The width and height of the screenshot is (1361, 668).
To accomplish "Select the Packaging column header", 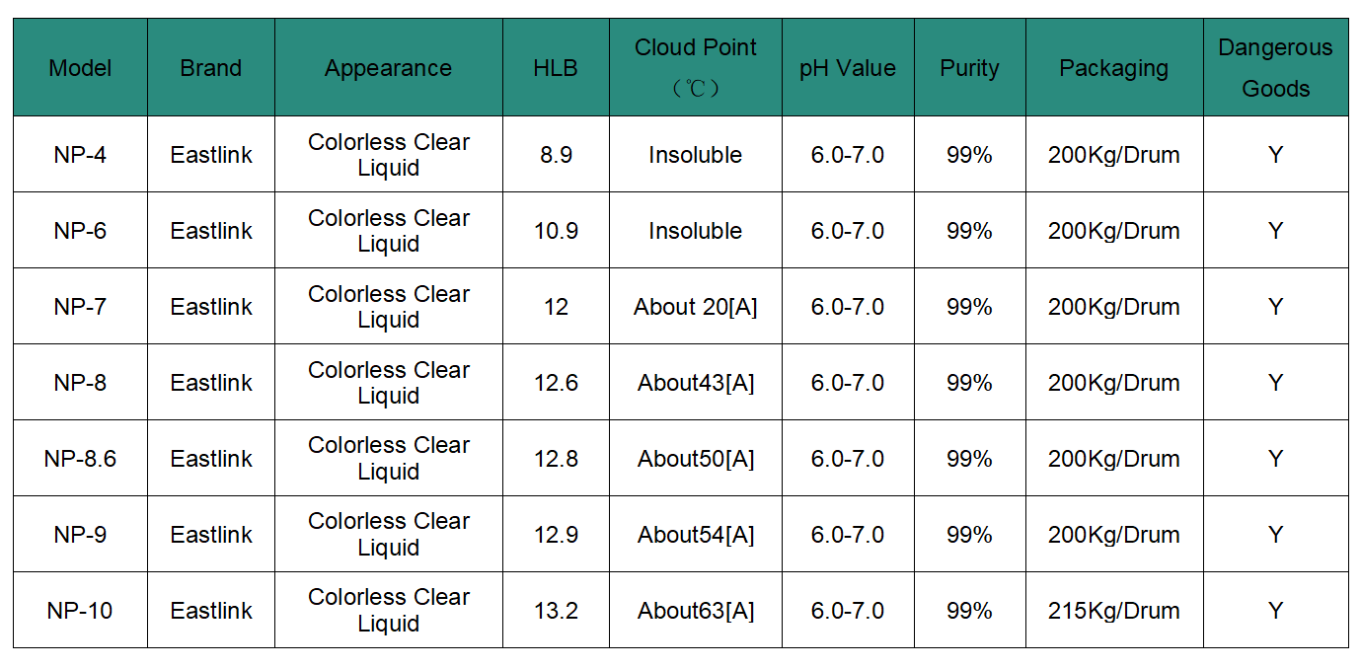I will (x=1114, y=68).
